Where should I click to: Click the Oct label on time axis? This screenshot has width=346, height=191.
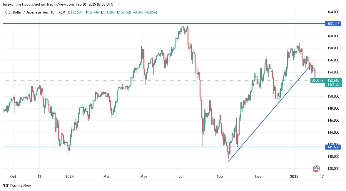point(13,177)
